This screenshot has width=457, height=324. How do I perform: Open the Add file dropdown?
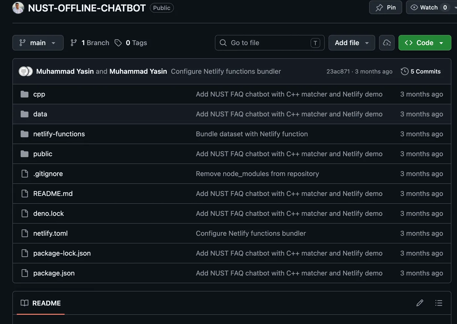pyautogui.click(x=352, y=43)
